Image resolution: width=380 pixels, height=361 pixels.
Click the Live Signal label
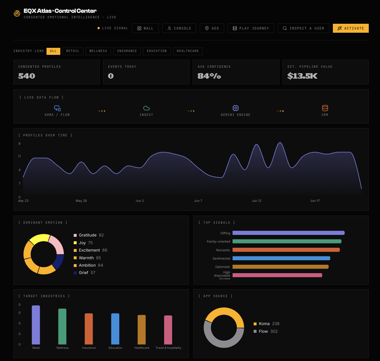click(115, 28)
